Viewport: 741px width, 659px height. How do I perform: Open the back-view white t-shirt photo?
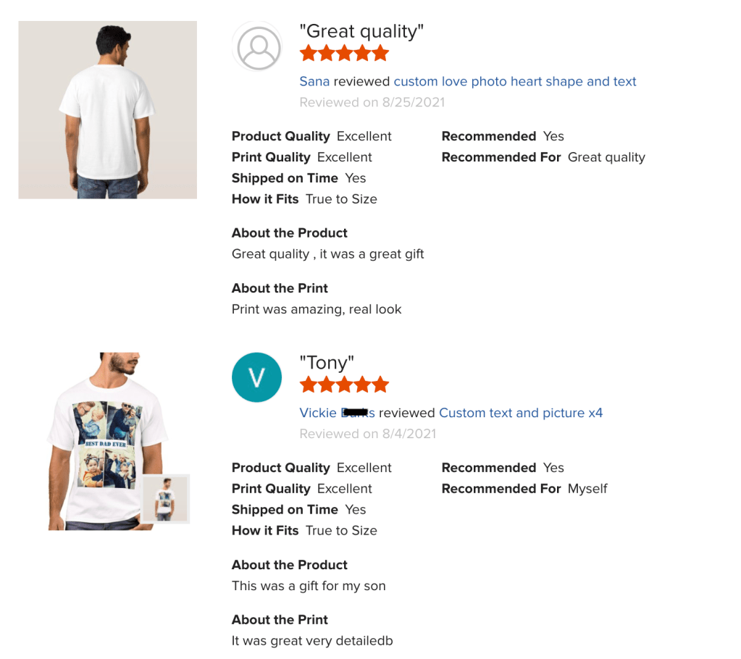[107, 110]
